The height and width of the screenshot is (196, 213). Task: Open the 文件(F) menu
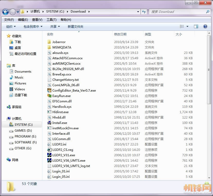pos(9,20)
